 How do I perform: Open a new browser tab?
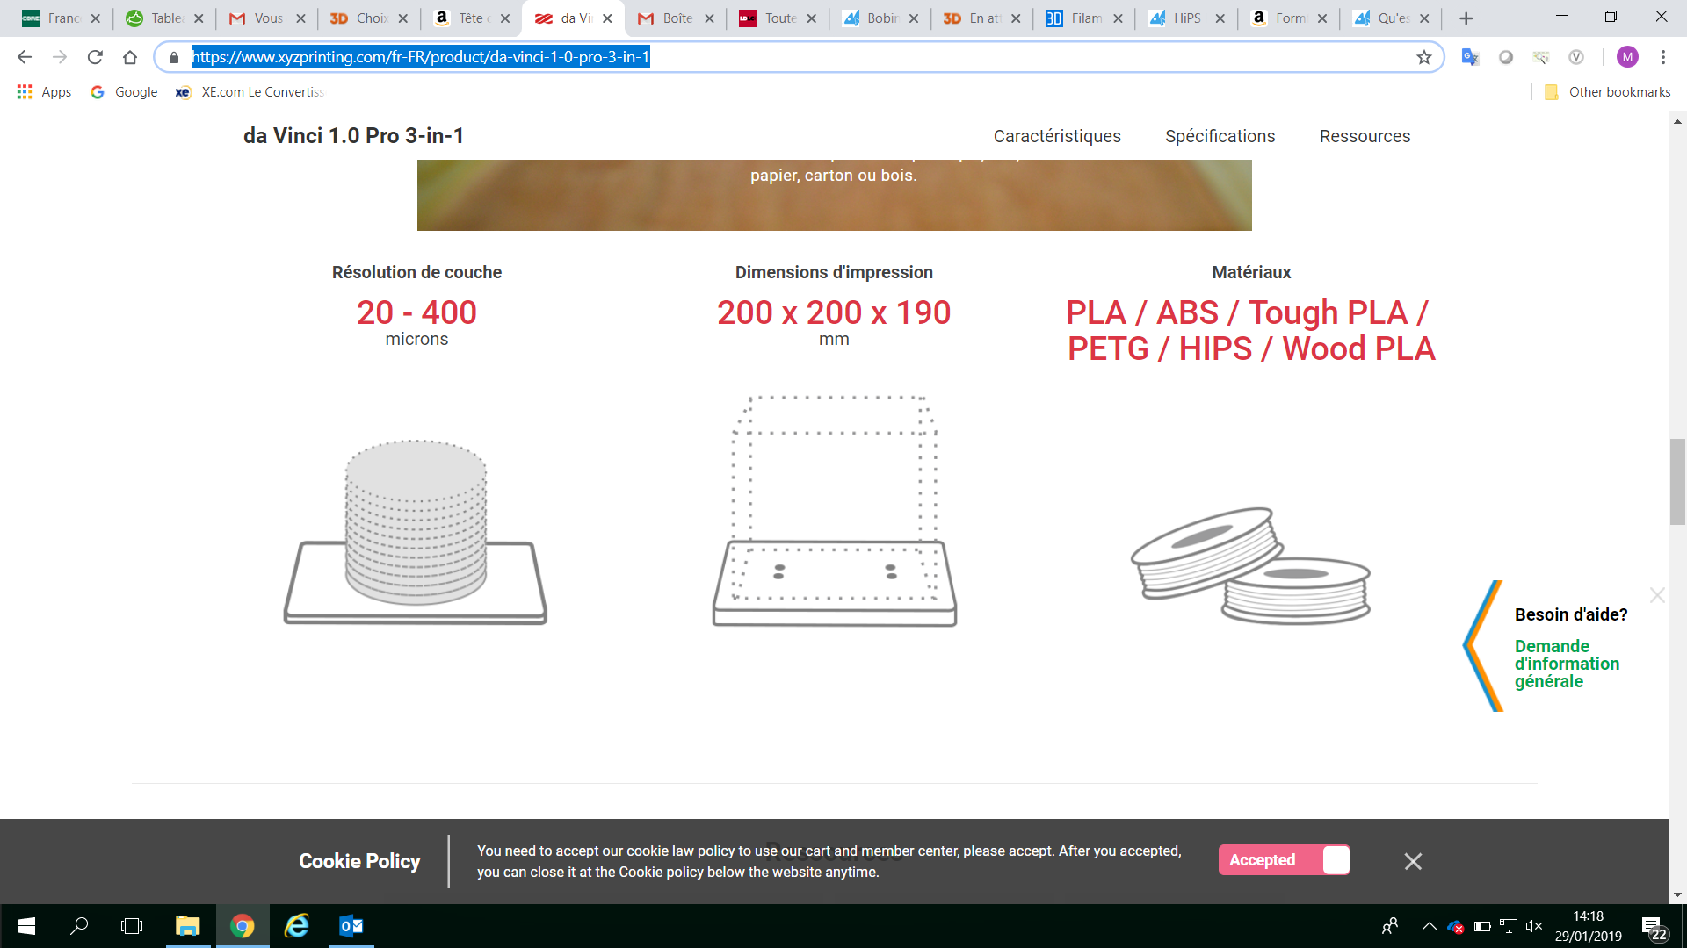[1466, 18]
